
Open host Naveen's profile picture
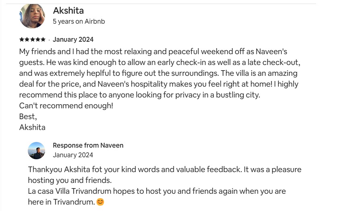coord(36,150)
